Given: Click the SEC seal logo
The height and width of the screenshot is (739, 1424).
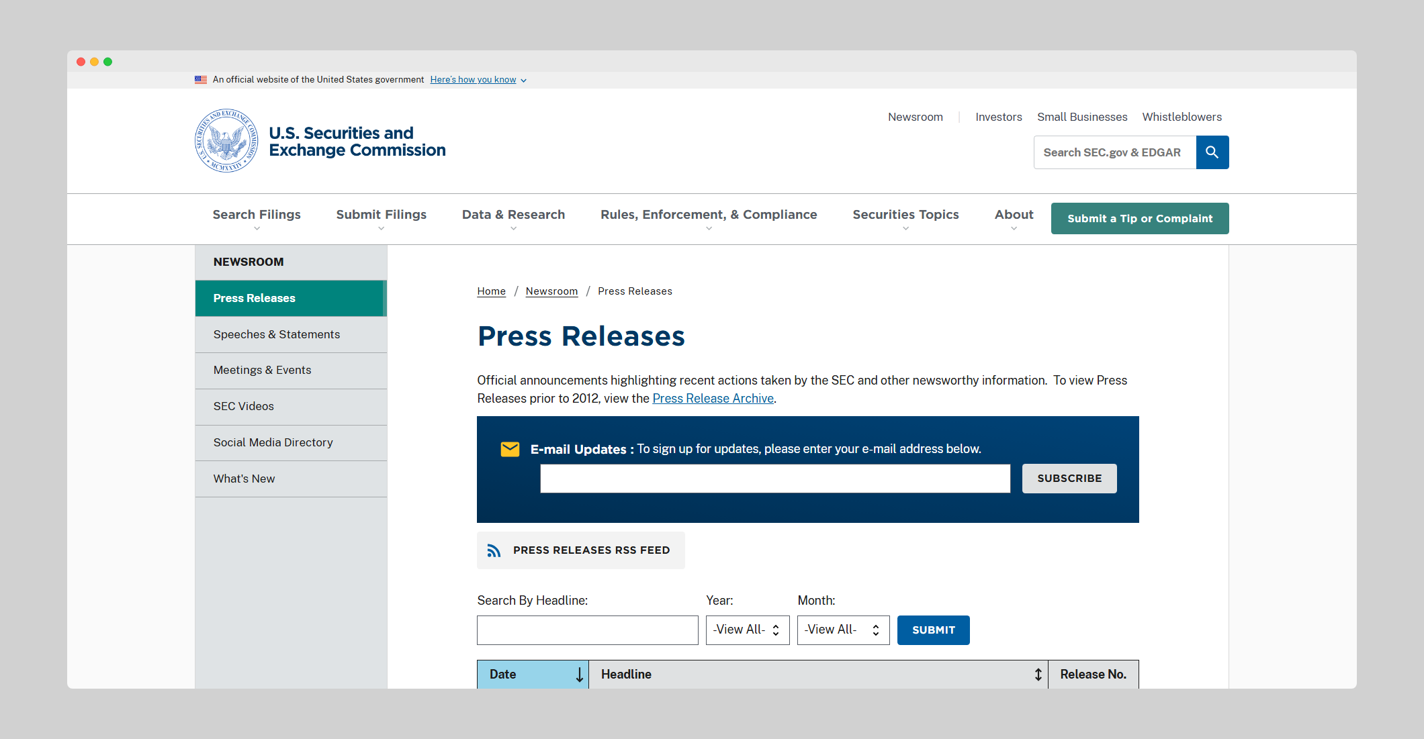Looking at the screenshot, I should 226,141.
